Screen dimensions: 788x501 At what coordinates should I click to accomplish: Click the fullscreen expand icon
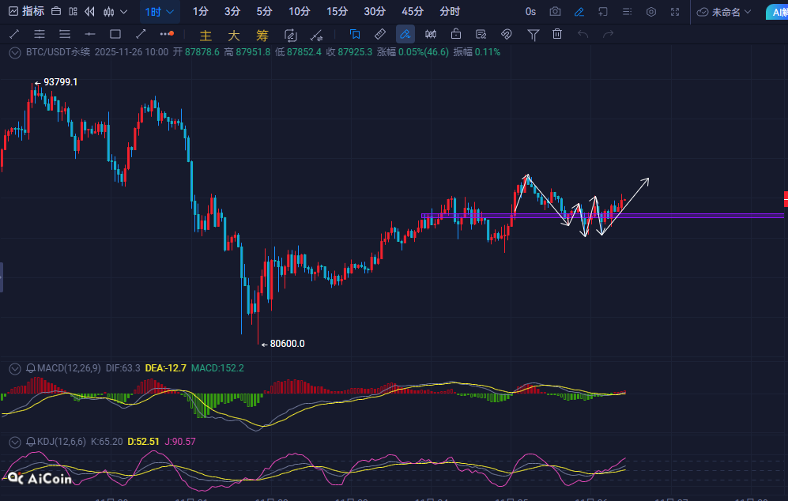point(675,12)
